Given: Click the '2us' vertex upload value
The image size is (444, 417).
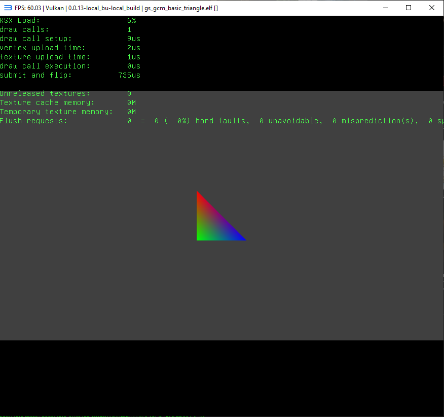Looking at the screenshot, I should (x=134, y=48).
